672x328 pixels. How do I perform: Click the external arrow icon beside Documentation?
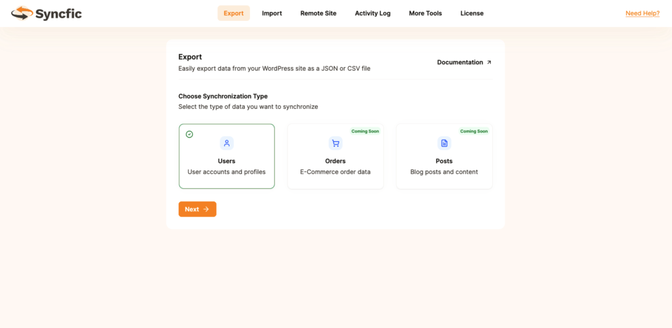pyautogui.click(x=489, y=62)
